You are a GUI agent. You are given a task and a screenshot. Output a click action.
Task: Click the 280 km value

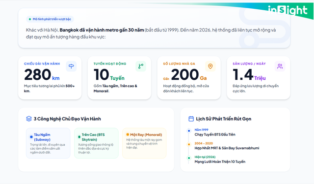(42, 74)
